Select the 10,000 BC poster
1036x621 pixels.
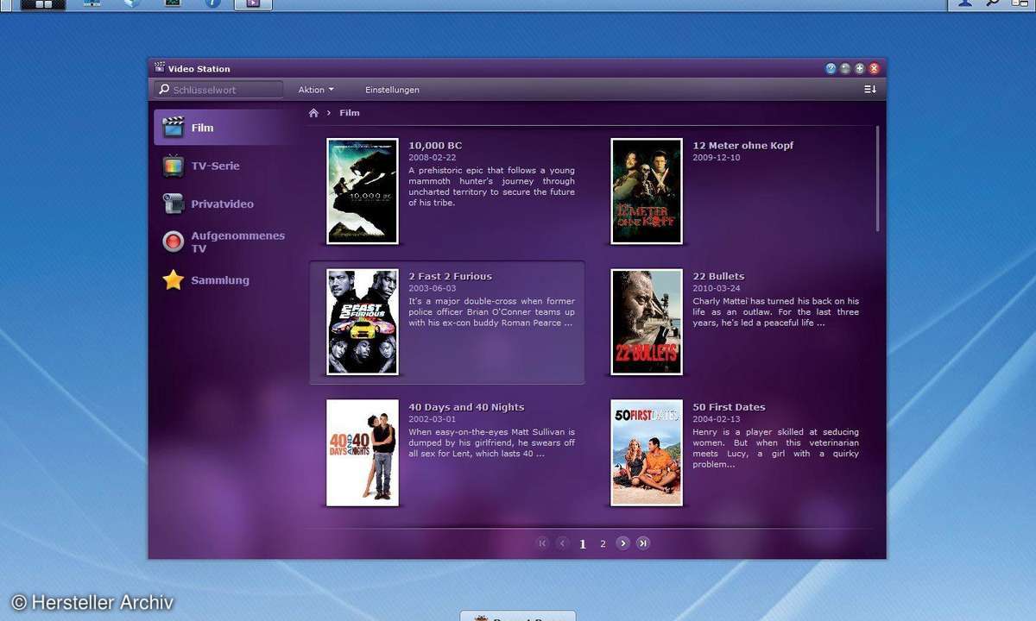tap(363, 191)
